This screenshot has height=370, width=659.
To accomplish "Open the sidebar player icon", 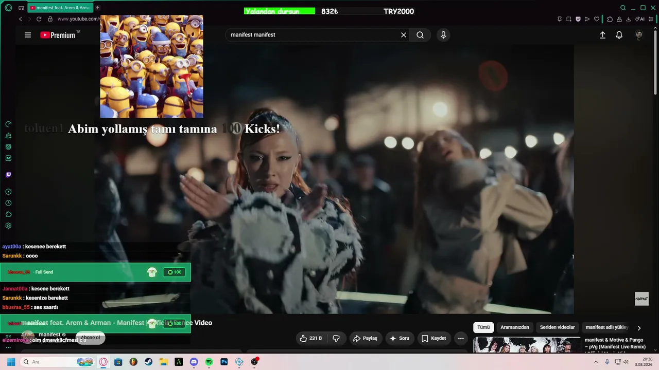I will click(8, 192).
